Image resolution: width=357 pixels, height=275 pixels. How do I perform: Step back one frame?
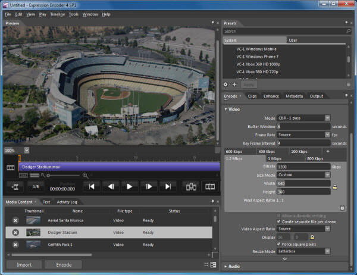click(x=111, y=186)
